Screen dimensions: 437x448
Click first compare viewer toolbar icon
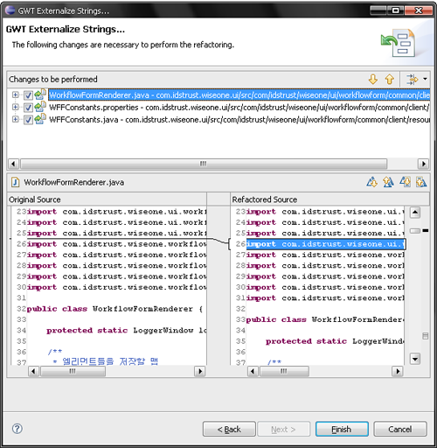(x=372, y=182)
